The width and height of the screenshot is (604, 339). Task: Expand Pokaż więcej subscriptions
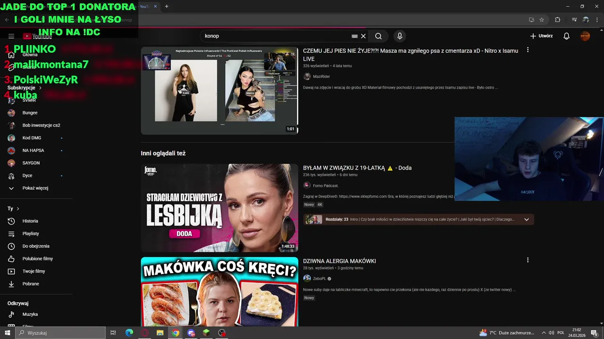tap(36, 188)
